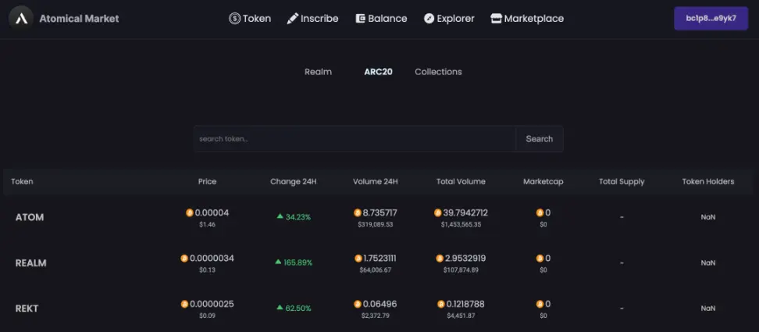759x332 pixels.
Task: Click the bitcoin icon beside REKT price 0.0000025
Action: click(184, 304)
